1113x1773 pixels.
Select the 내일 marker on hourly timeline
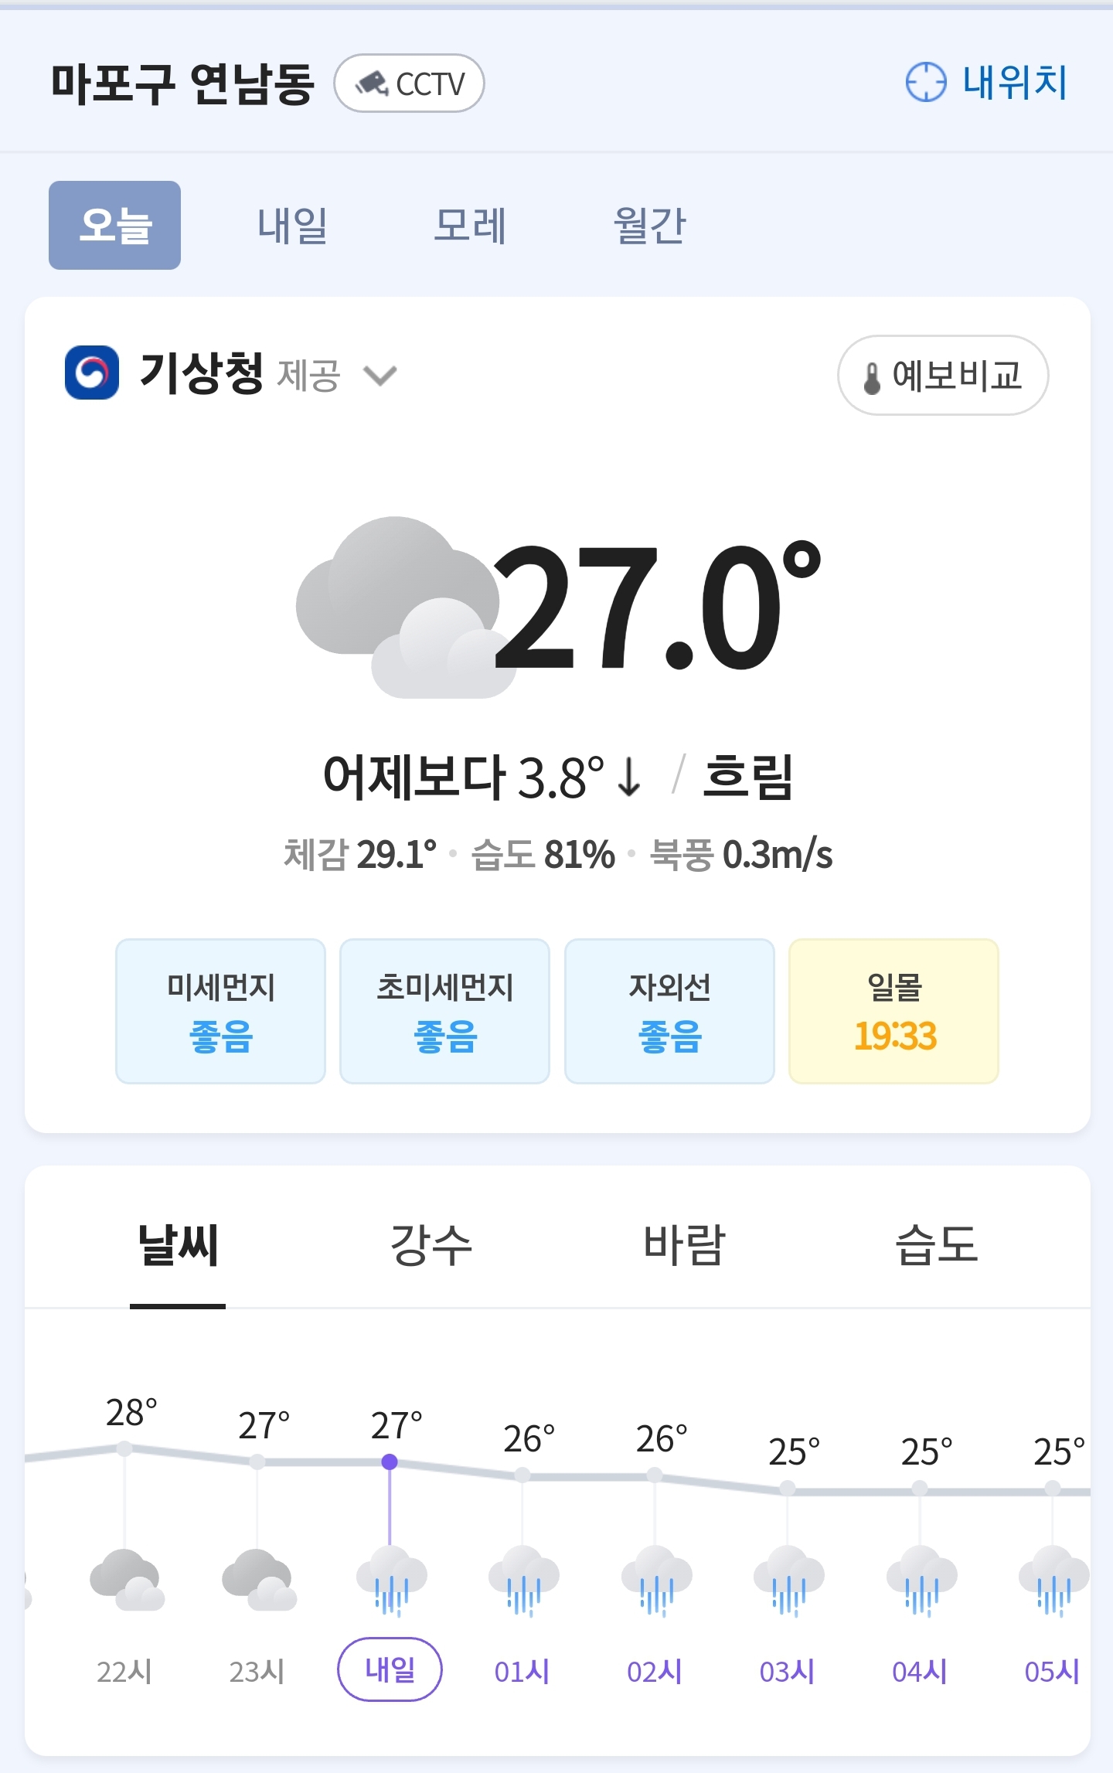click(x=390, y=1669)
